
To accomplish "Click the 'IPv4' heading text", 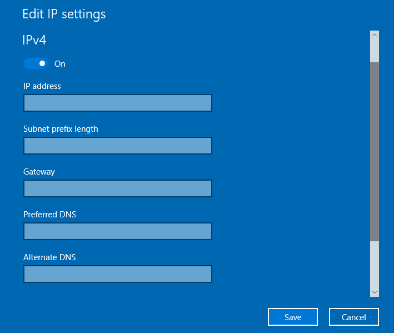I will pyautogui.click(x=34, y=40).
